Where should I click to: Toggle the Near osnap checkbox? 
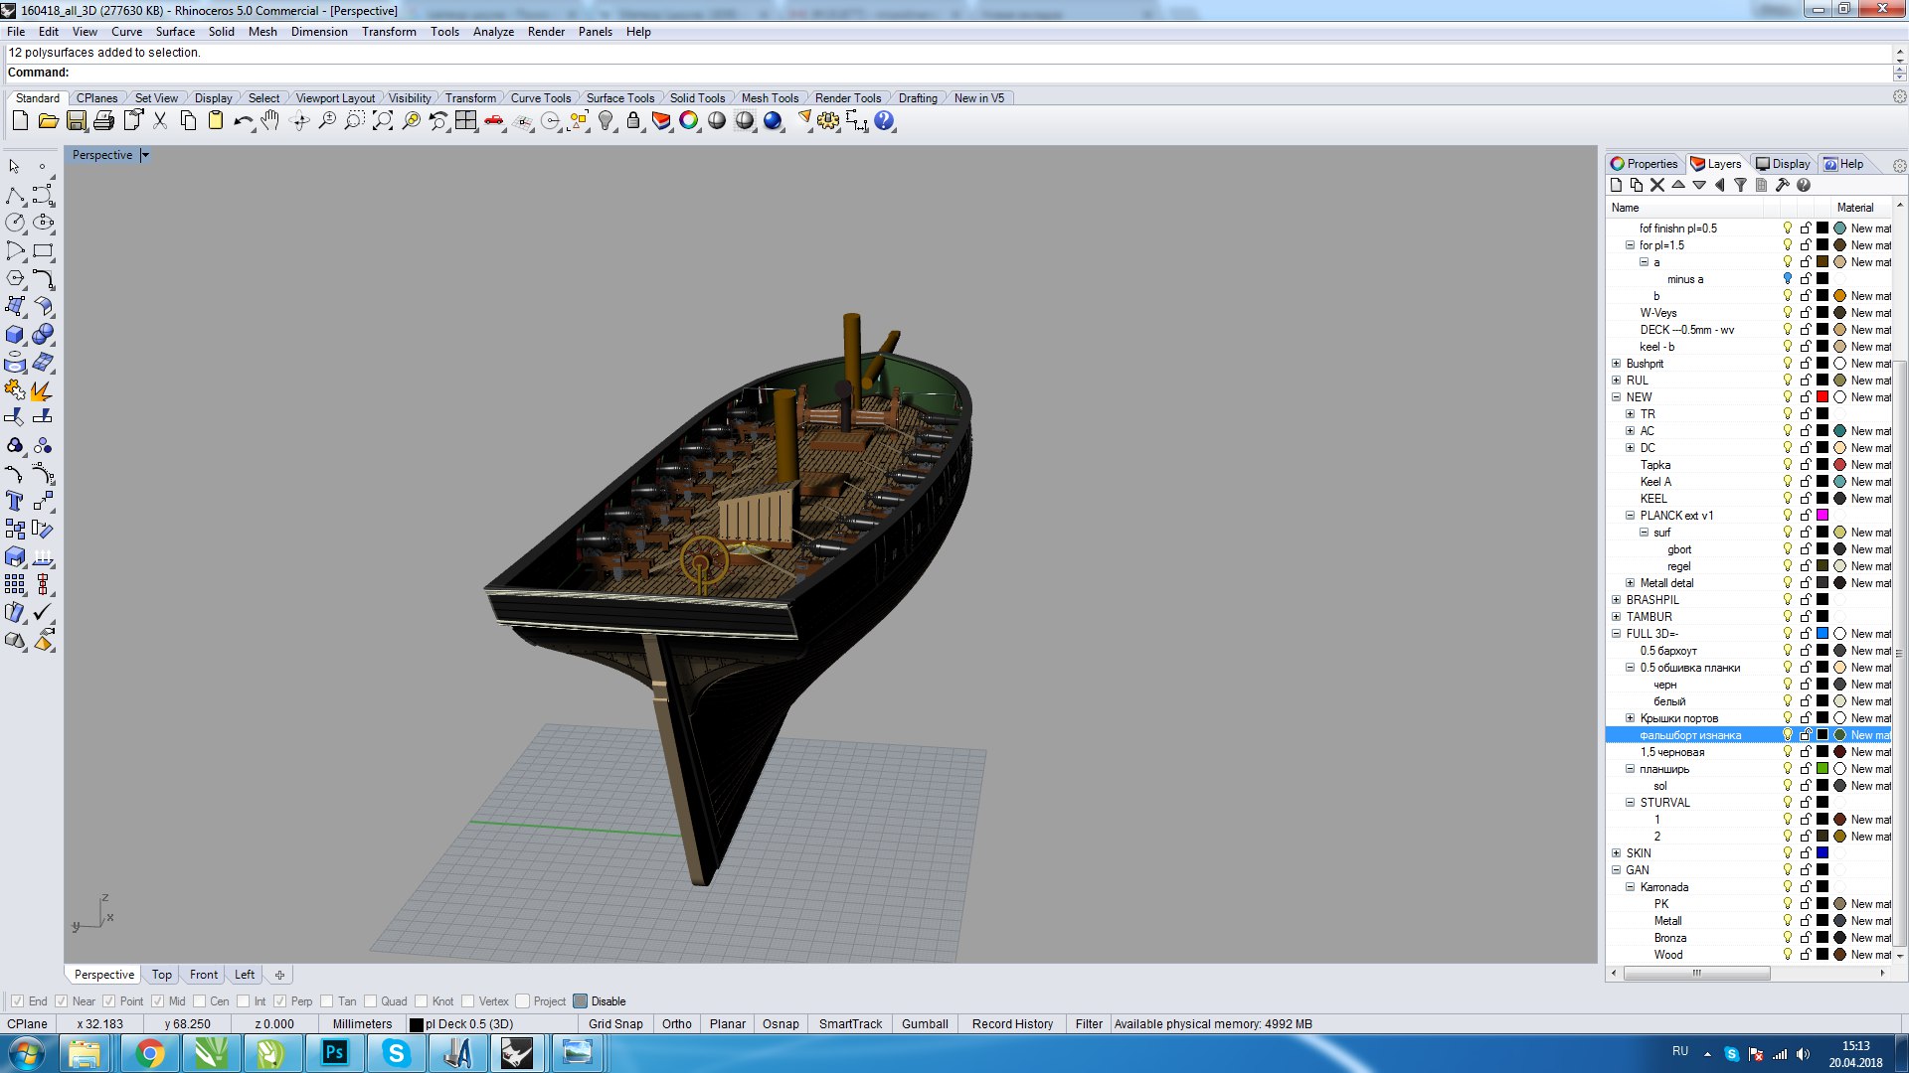tap(62, 1001)
